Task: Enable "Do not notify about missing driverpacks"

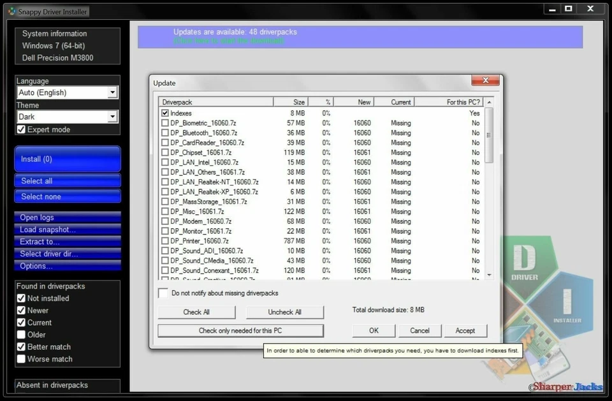Action: tap(163, 293)
